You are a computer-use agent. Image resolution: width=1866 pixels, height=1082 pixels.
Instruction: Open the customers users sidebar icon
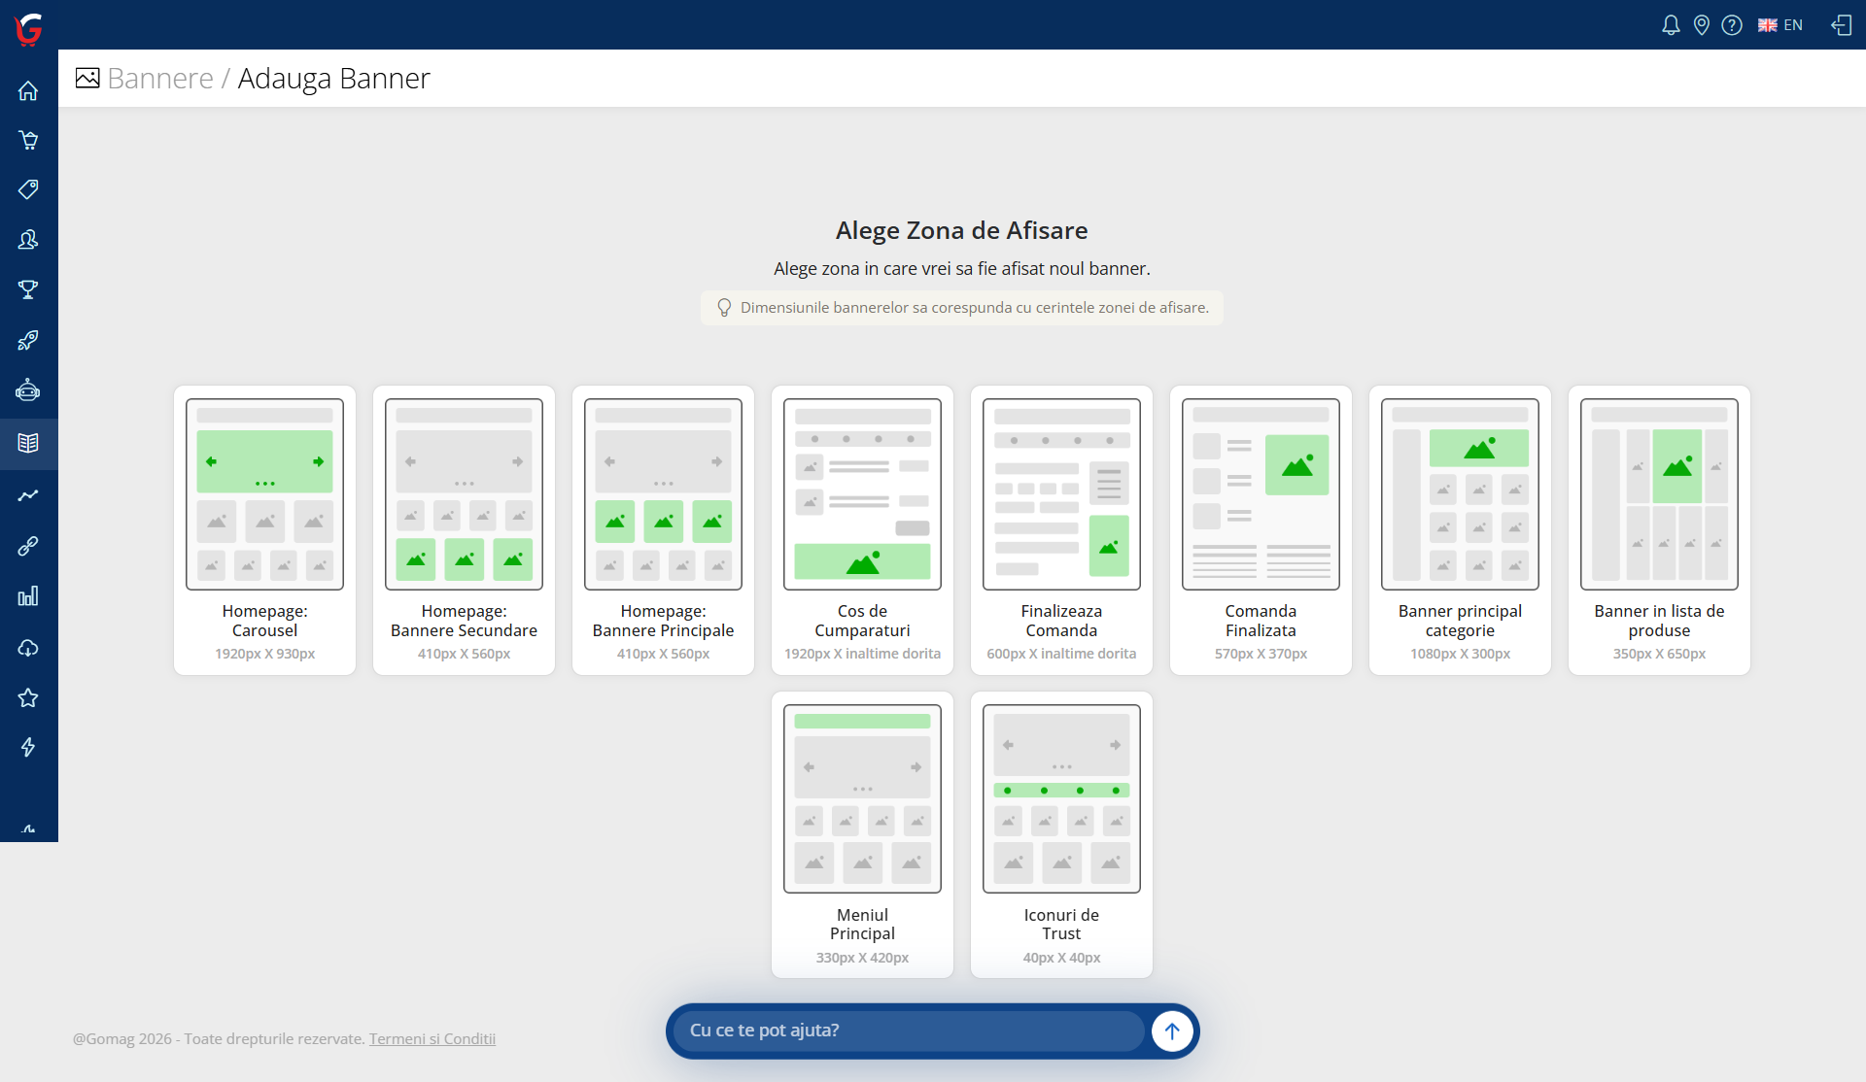(28, 239)
